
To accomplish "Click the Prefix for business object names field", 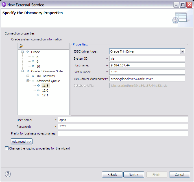I will (x=123, y=133).
